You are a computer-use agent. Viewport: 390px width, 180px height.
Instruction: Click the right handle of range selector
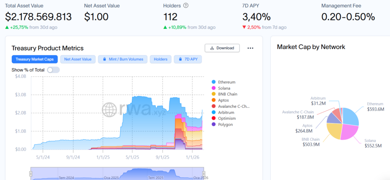(x=204, y=174)
